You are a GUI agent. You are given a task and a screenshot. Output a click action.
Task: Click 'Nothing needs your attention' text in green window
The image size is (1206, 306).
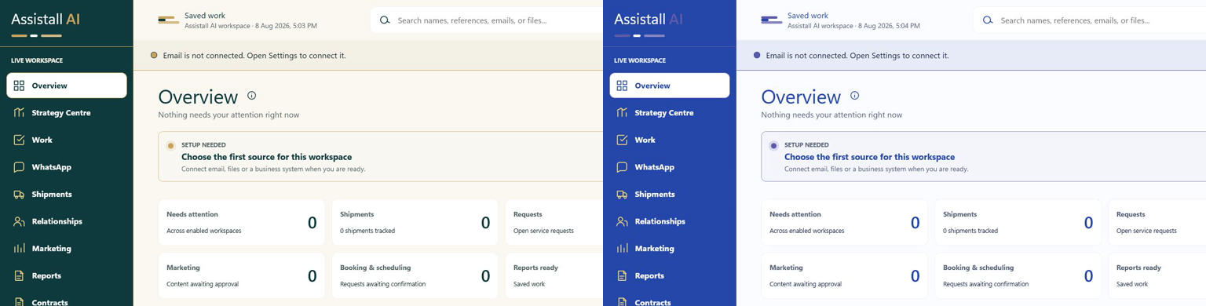tap(228, 115)
